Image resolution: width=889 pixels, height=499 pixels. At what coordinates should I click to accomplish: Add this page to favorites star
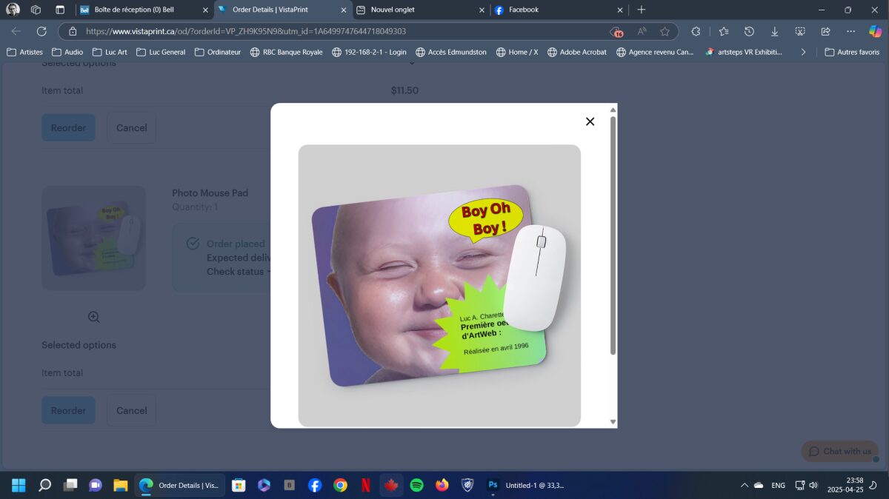pyautogui.click(x=665, y=31)
